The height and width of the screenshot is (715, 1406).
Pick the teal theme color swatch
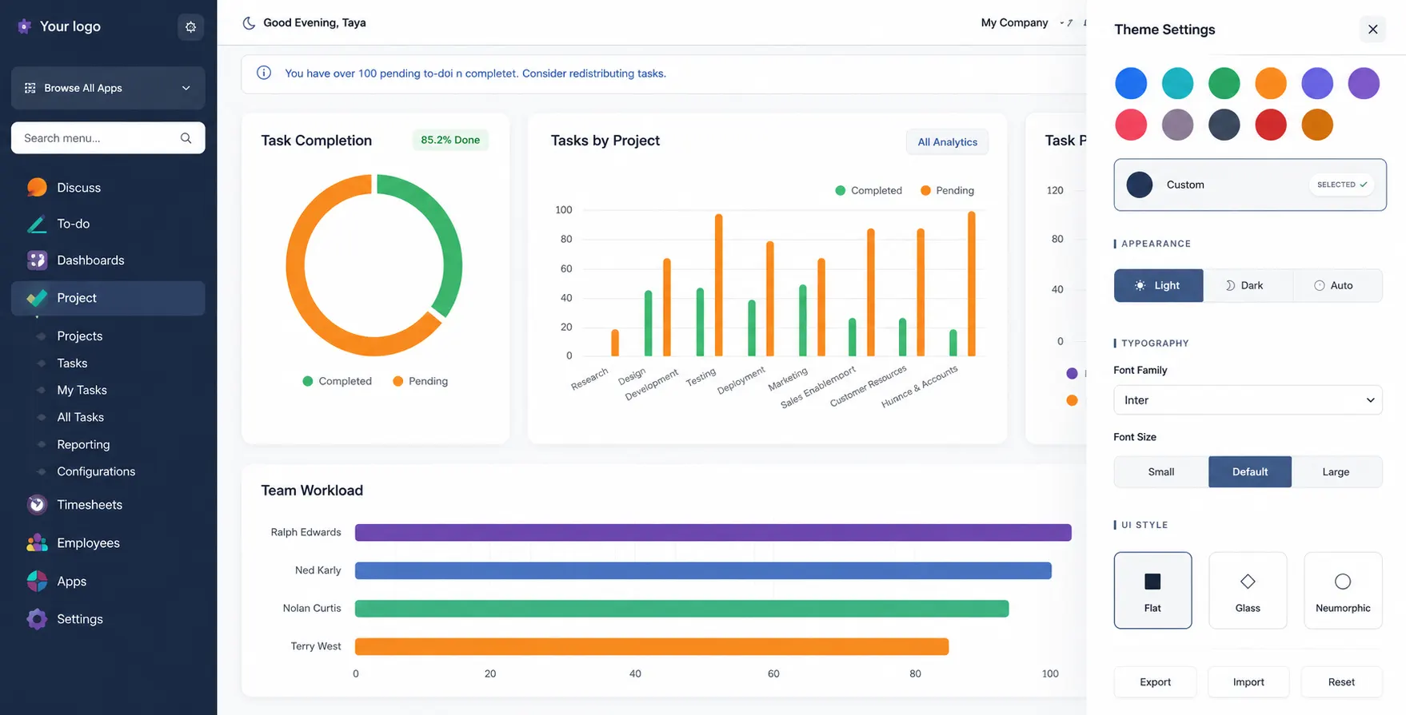pyautogui.click(x=1177, y=83)
